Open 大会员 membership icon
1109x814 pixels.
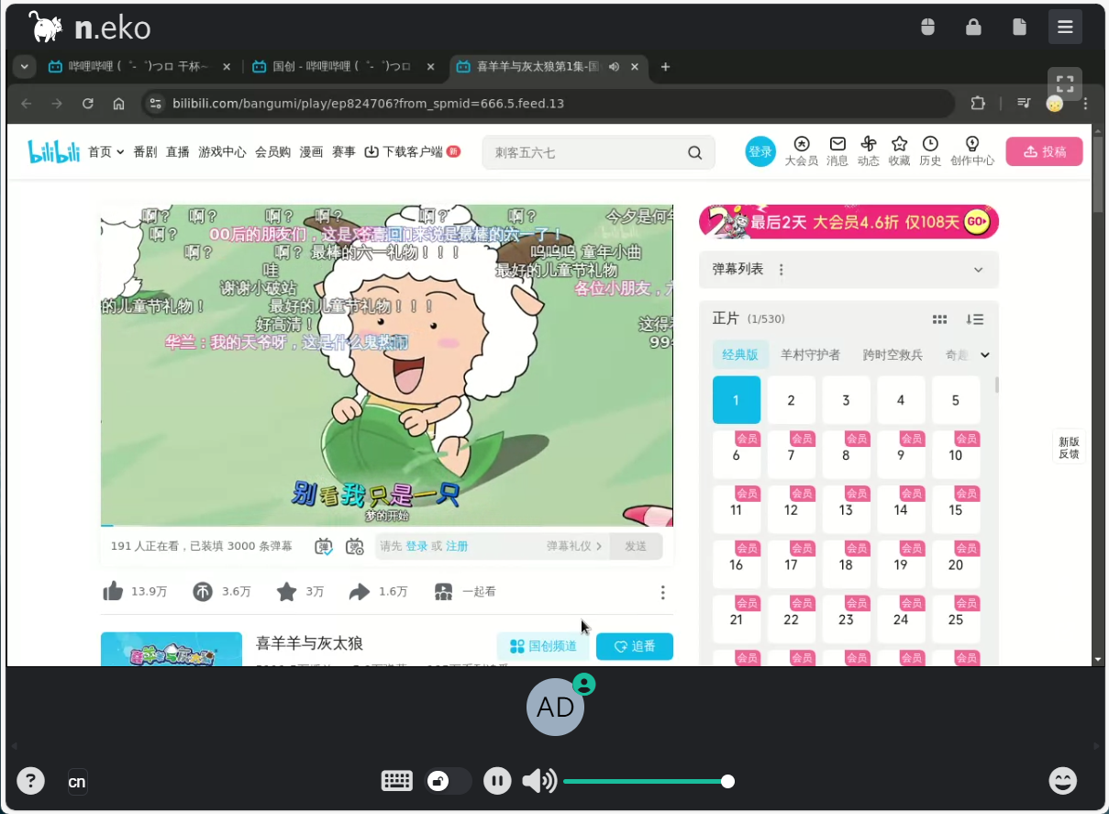click(801, 151)
